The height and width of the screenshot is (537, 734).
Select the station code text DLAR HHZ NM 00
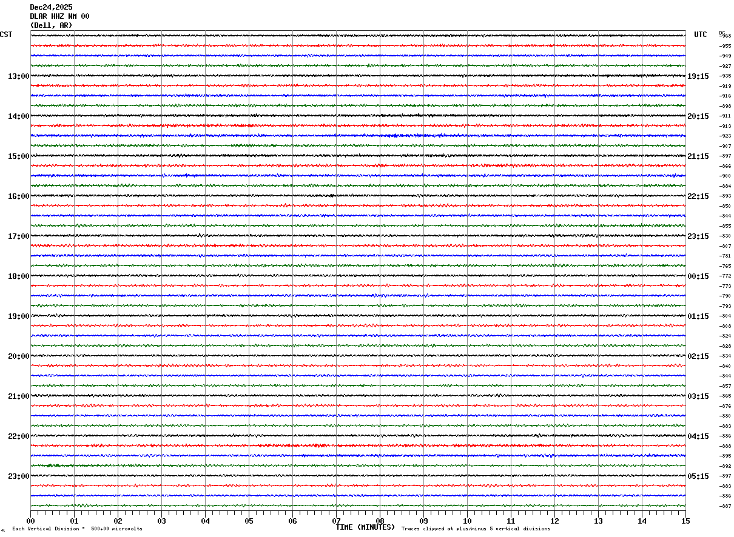[x=59, y=16]
